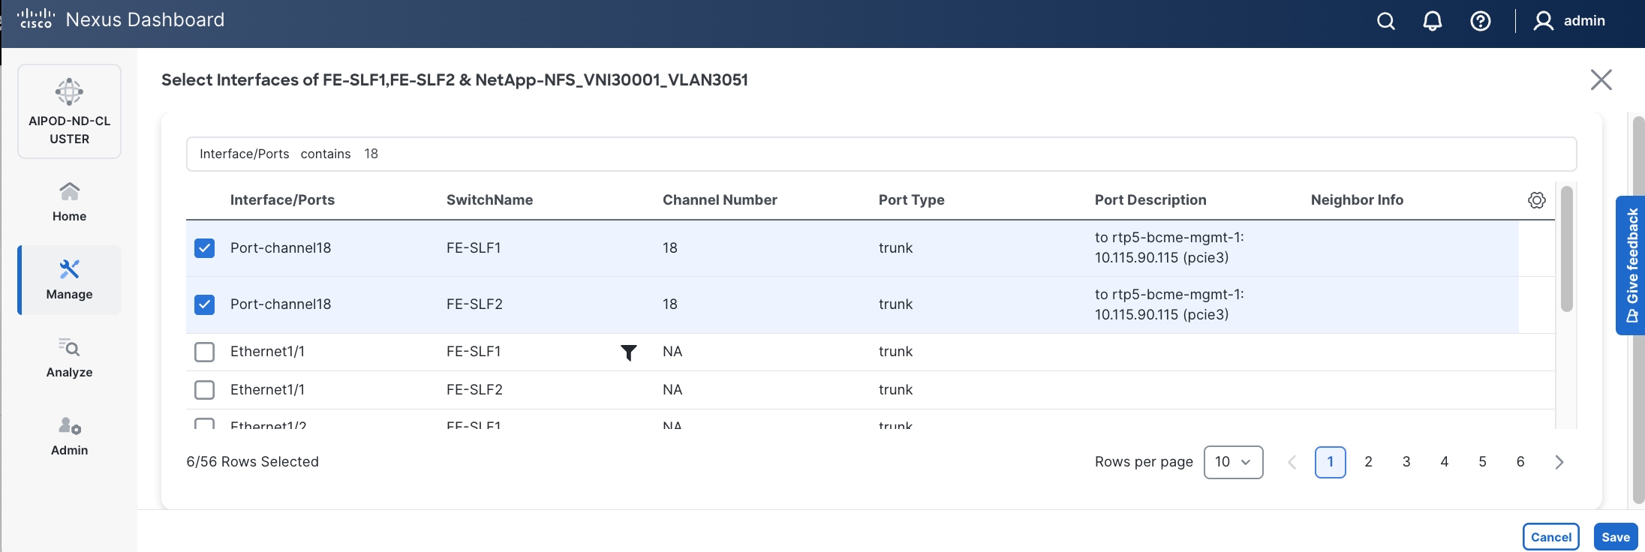Click the table's vertical scrollbar
The image size is (1645, 552).
1566,249
